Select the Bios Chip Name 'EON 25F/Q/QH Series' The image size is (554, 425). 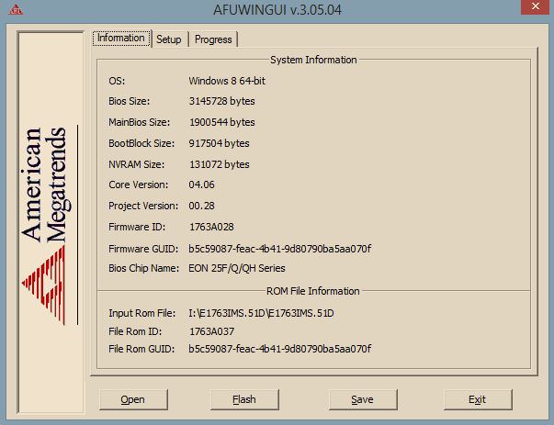coord(237,268)
